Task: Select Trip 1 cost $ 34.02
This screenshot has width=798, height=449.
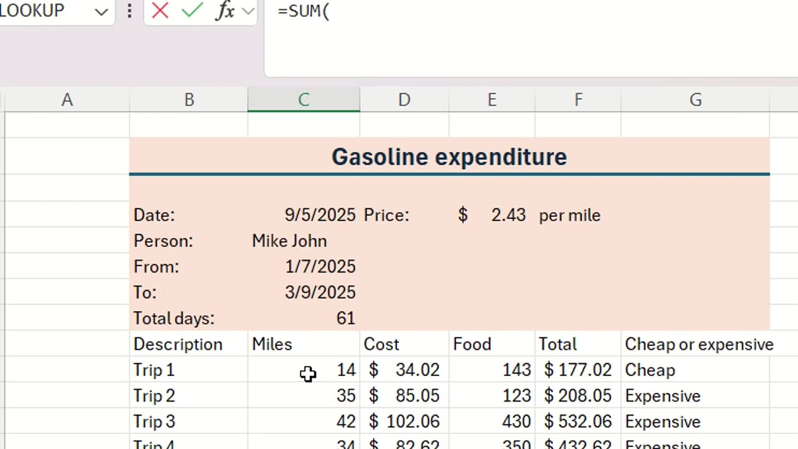Action: coord(404,370)
